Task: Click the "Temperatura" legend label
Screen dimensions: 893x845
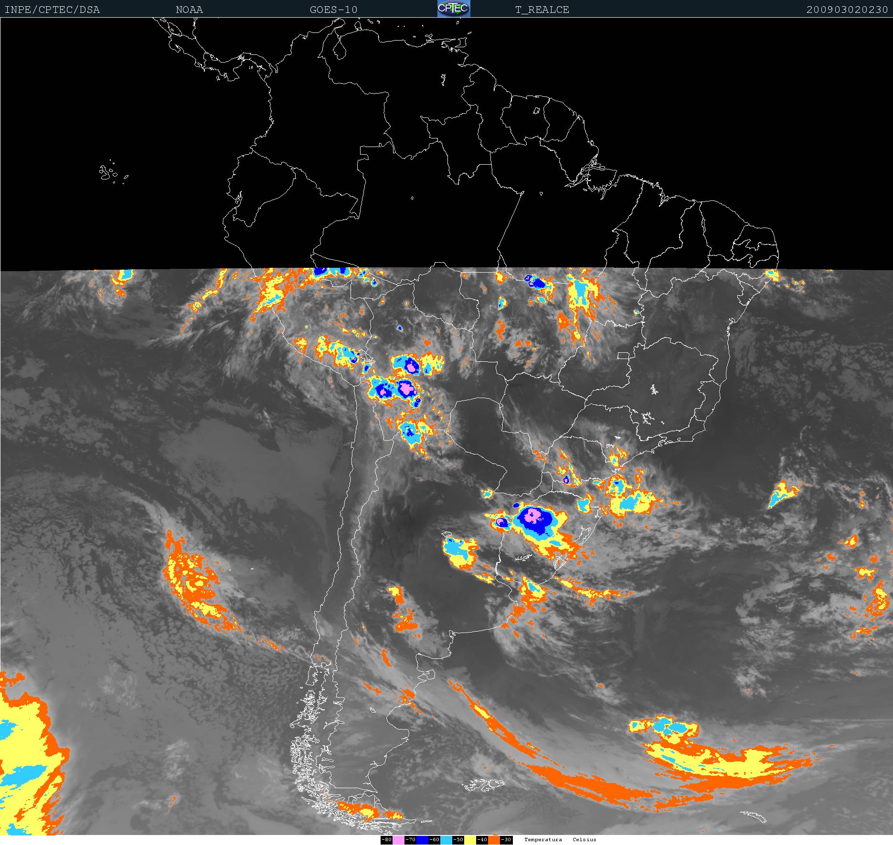Action: (x=543, y=840)
